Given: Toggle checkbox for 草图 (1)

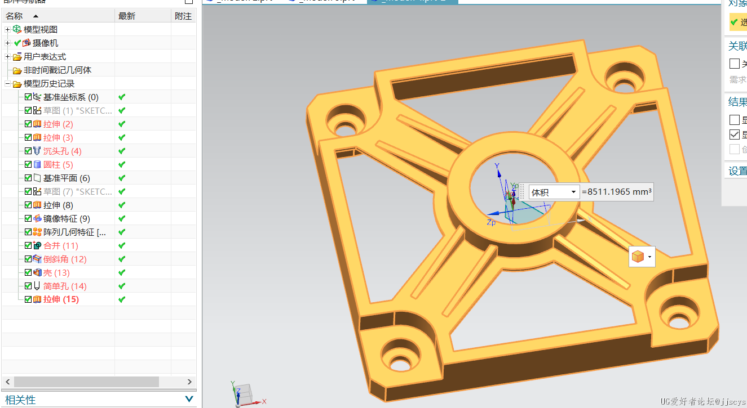Looking at the screenshot, I should 28,110.
